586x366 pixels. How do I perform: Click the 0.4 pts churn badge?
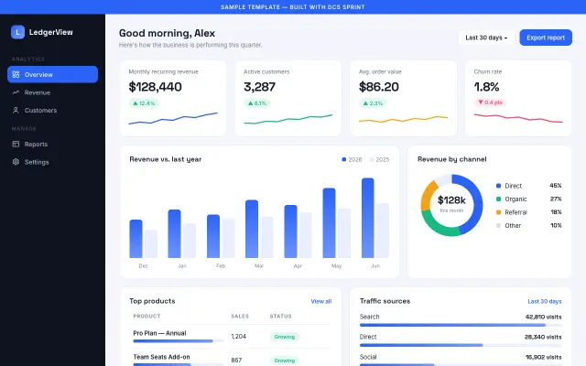click(x=490, y=102)
